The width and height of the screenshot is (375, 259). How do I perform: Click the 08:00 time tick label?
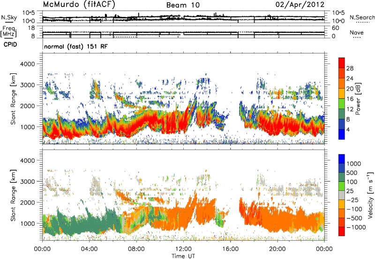[136, 249]
